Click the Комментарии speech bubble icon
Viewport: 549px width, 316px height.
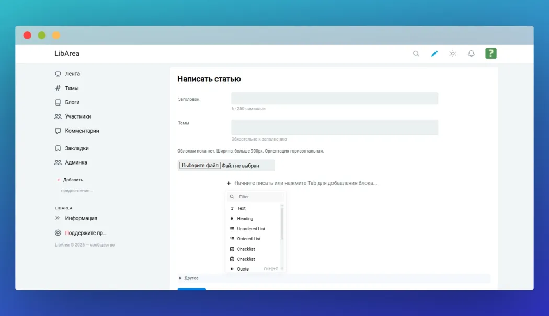tap(58, 131)
